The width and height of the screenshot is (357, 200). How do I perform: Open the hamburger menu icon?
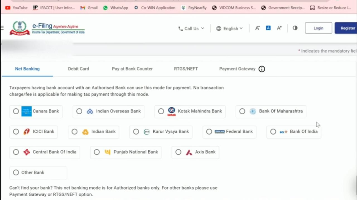(x=2, y=28)
